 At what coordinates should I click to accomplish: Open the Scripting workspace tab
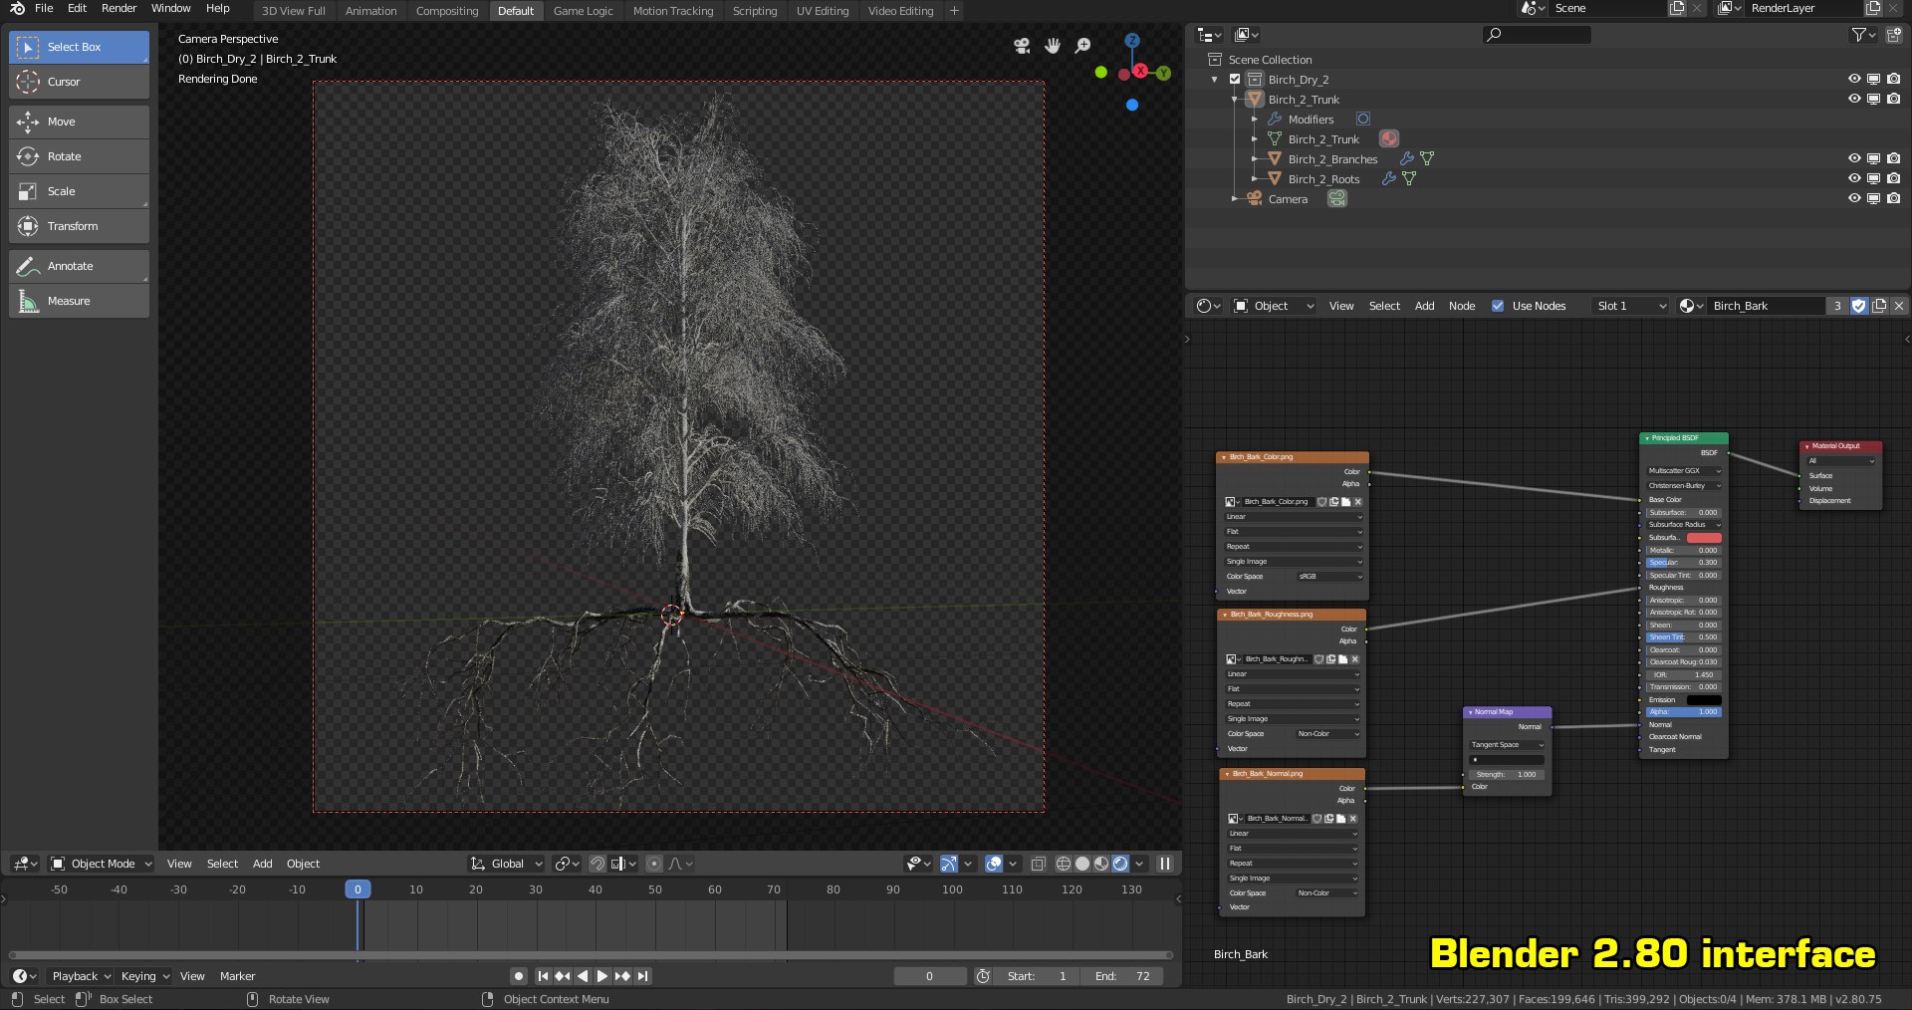point(755,11)
